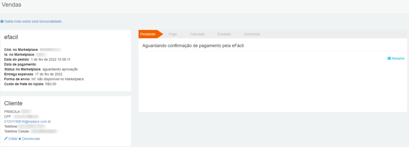Click the help question-mark icon
Viewport: 409px width, 147px height.
pyautogui.click(x=2, y=22)
